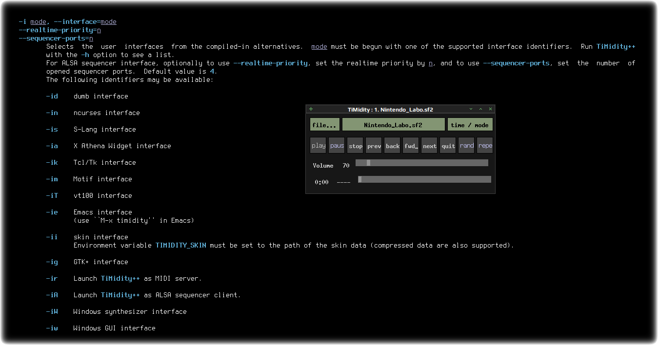Open the Nintendo_Labo.sf2 file selector
Screen dimensions: 658x345
[x=393, y=125]
